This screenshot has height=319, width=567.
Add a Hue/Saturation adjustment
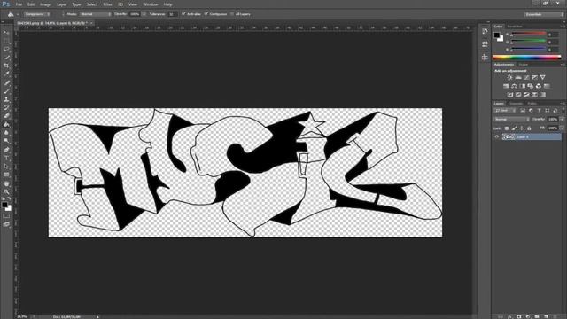506,86
